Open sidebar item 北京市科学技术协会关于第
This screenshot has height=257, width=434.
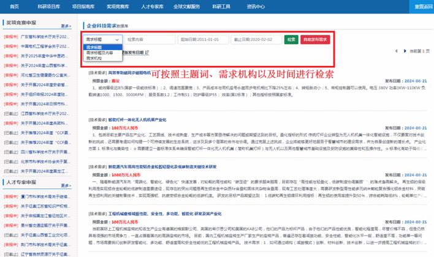tap(45, 162)
